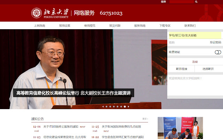This screenshot has width=223, height=139.
Task: Click the 12-01 date entry
Action: 37,126
